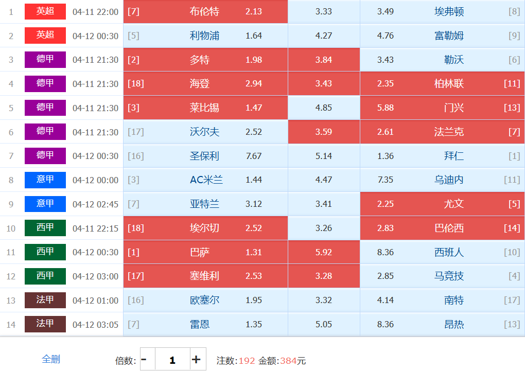Click the 全删 delete-all link
The image size is (525, 371).
51,359
